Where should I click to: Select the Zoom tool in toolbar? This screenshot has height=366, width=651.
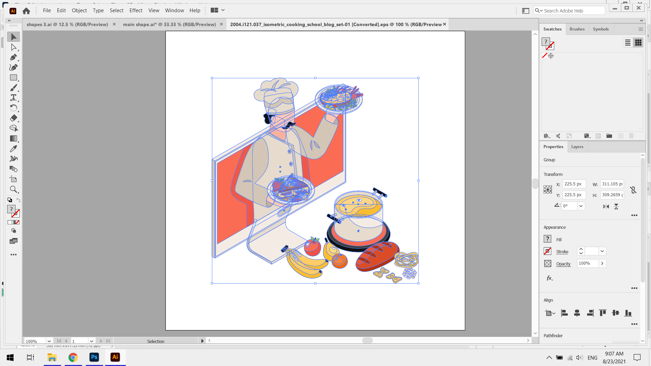[14, 189]
